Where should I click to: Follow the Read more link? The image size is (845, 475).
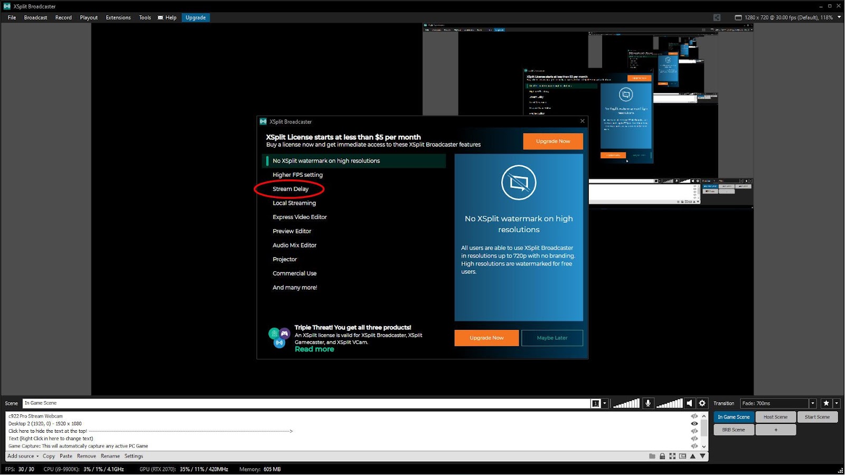[x=314, y=349]
